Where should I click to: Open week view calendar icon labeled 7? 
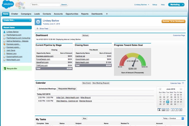tap(176, 110)
